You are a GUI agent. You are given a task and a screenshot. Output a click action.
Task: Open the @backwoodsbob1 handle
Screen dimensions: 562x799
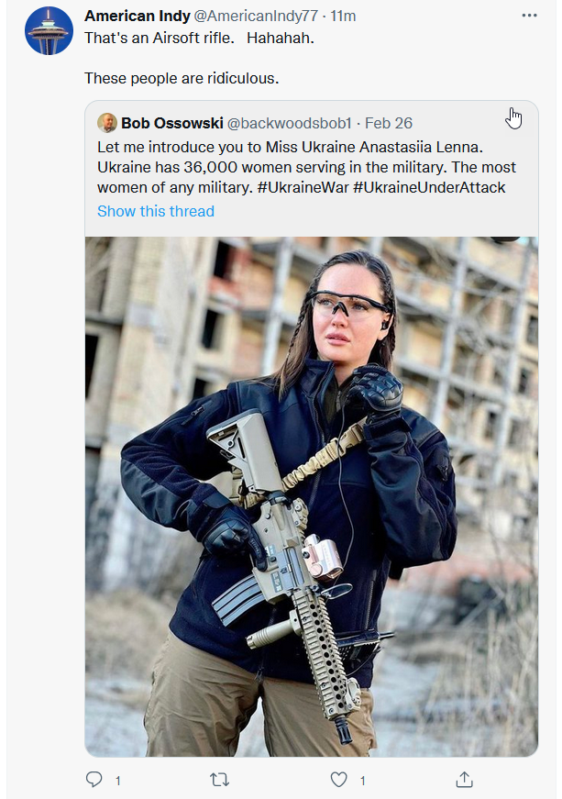[x=289, y=123]
